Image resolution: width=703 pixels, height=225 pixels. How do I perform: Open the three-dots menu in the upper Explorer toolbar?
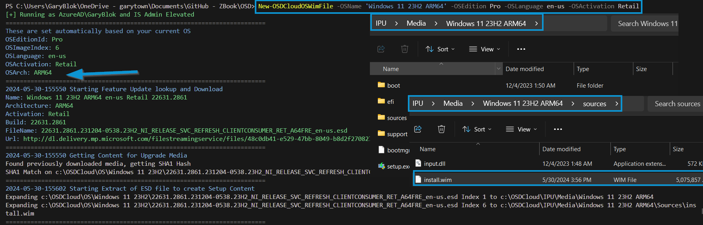521,49
